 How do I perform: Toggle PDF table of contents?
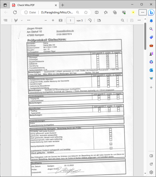pyautogui.click(x=6, y=20)
